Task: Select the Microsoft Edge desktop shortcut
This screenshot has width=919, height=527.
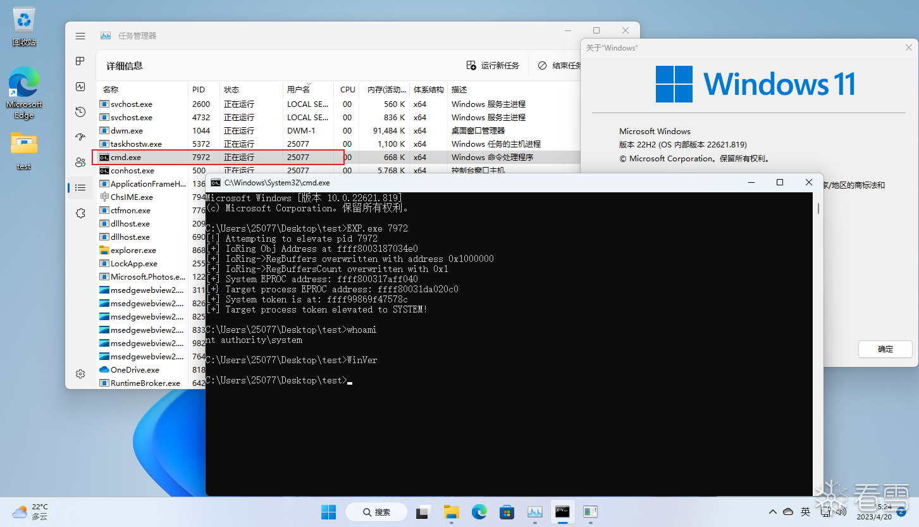Action: [24, 93]
